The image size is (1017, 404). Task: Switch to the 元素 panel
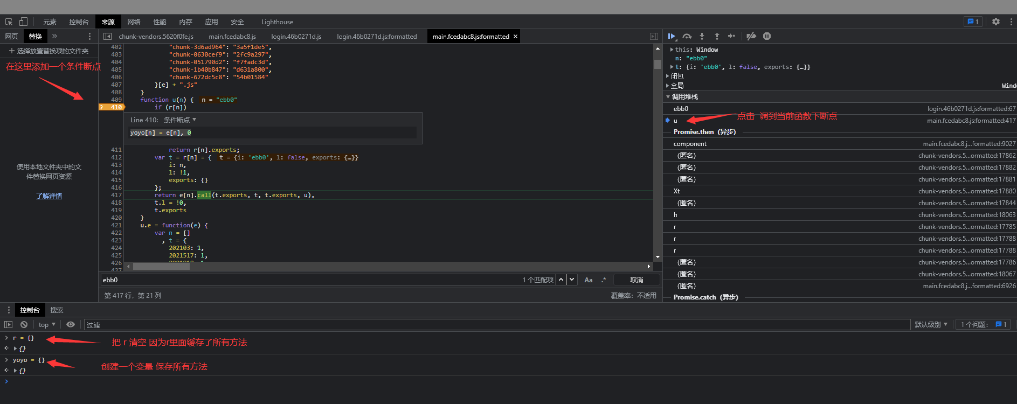[50, 22]
